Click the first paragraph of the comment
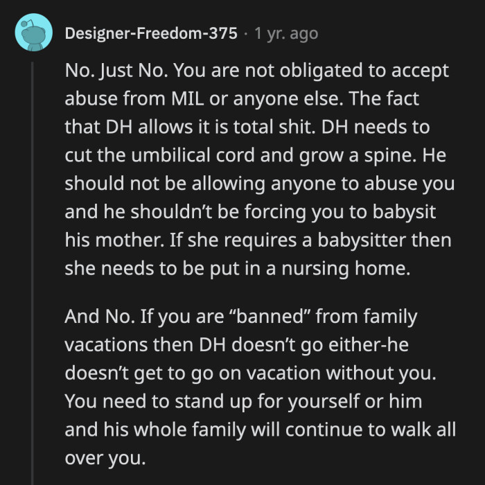This screenshot has height=485, width=485. click(256, 170)
